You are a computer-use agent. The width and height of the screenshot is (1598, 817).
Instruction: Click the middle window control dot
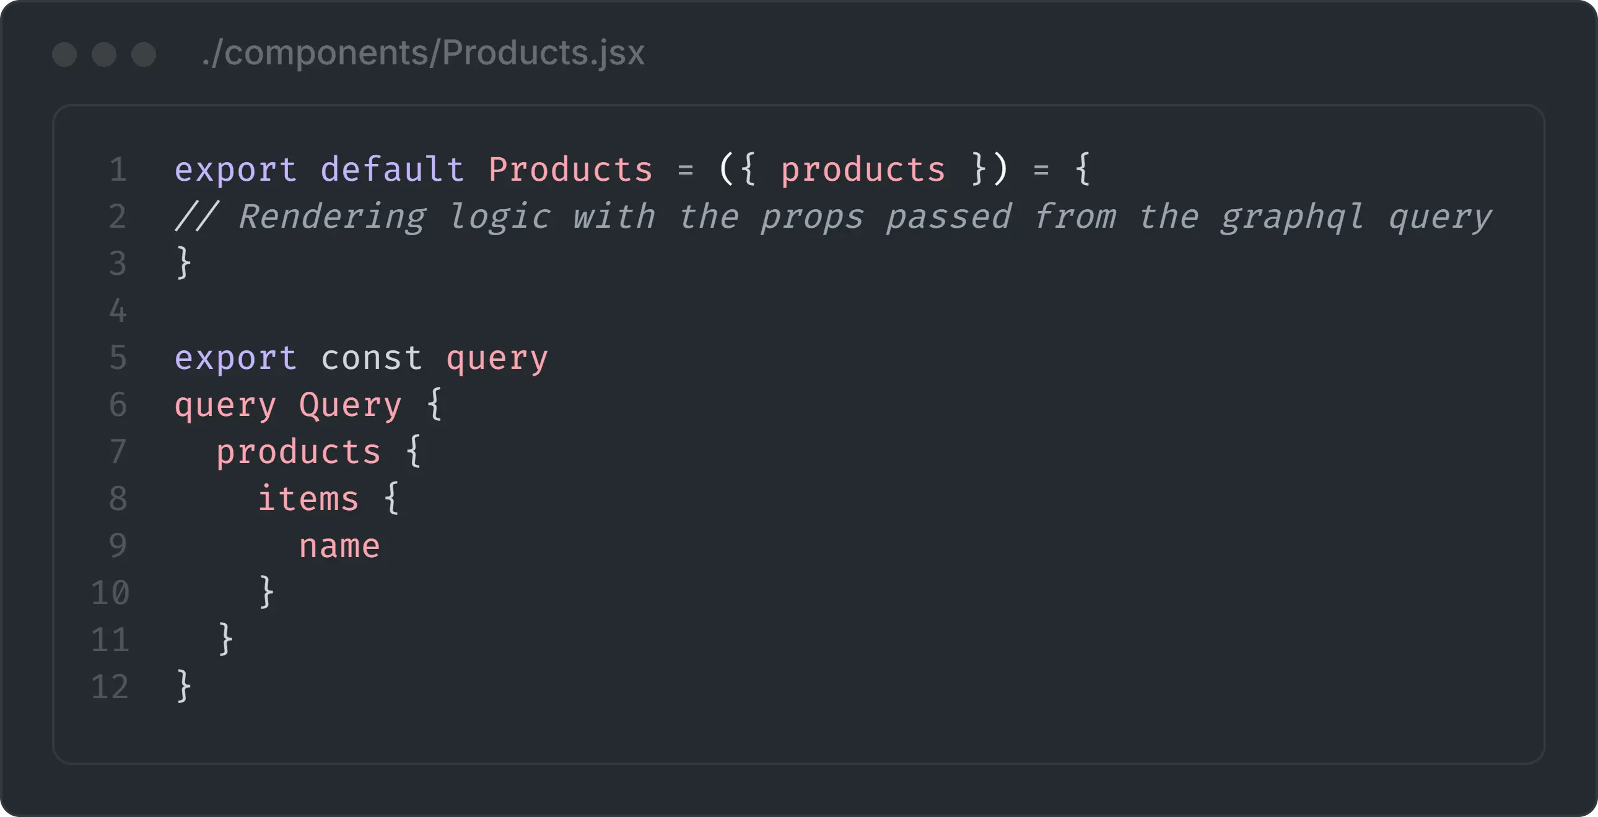click(104, 54)
